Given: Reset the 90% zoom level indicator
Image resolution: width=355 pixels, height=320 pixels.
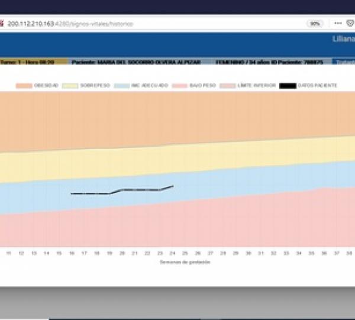Looking at the screenshot, I should click(x=315, y=24).
